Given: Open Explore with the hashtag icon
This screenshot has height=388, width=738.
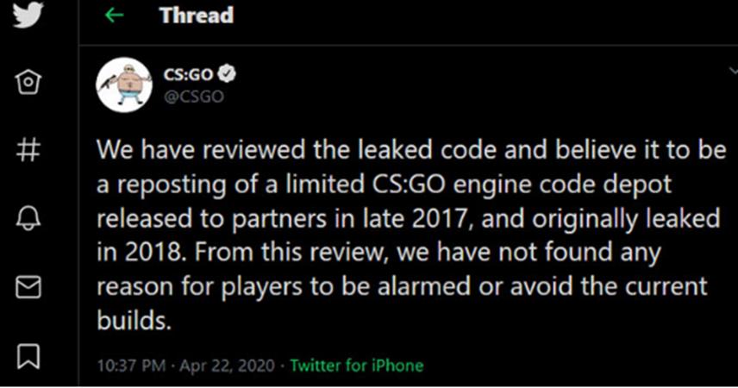Looking at the screenshot, I should pos(30,151).
